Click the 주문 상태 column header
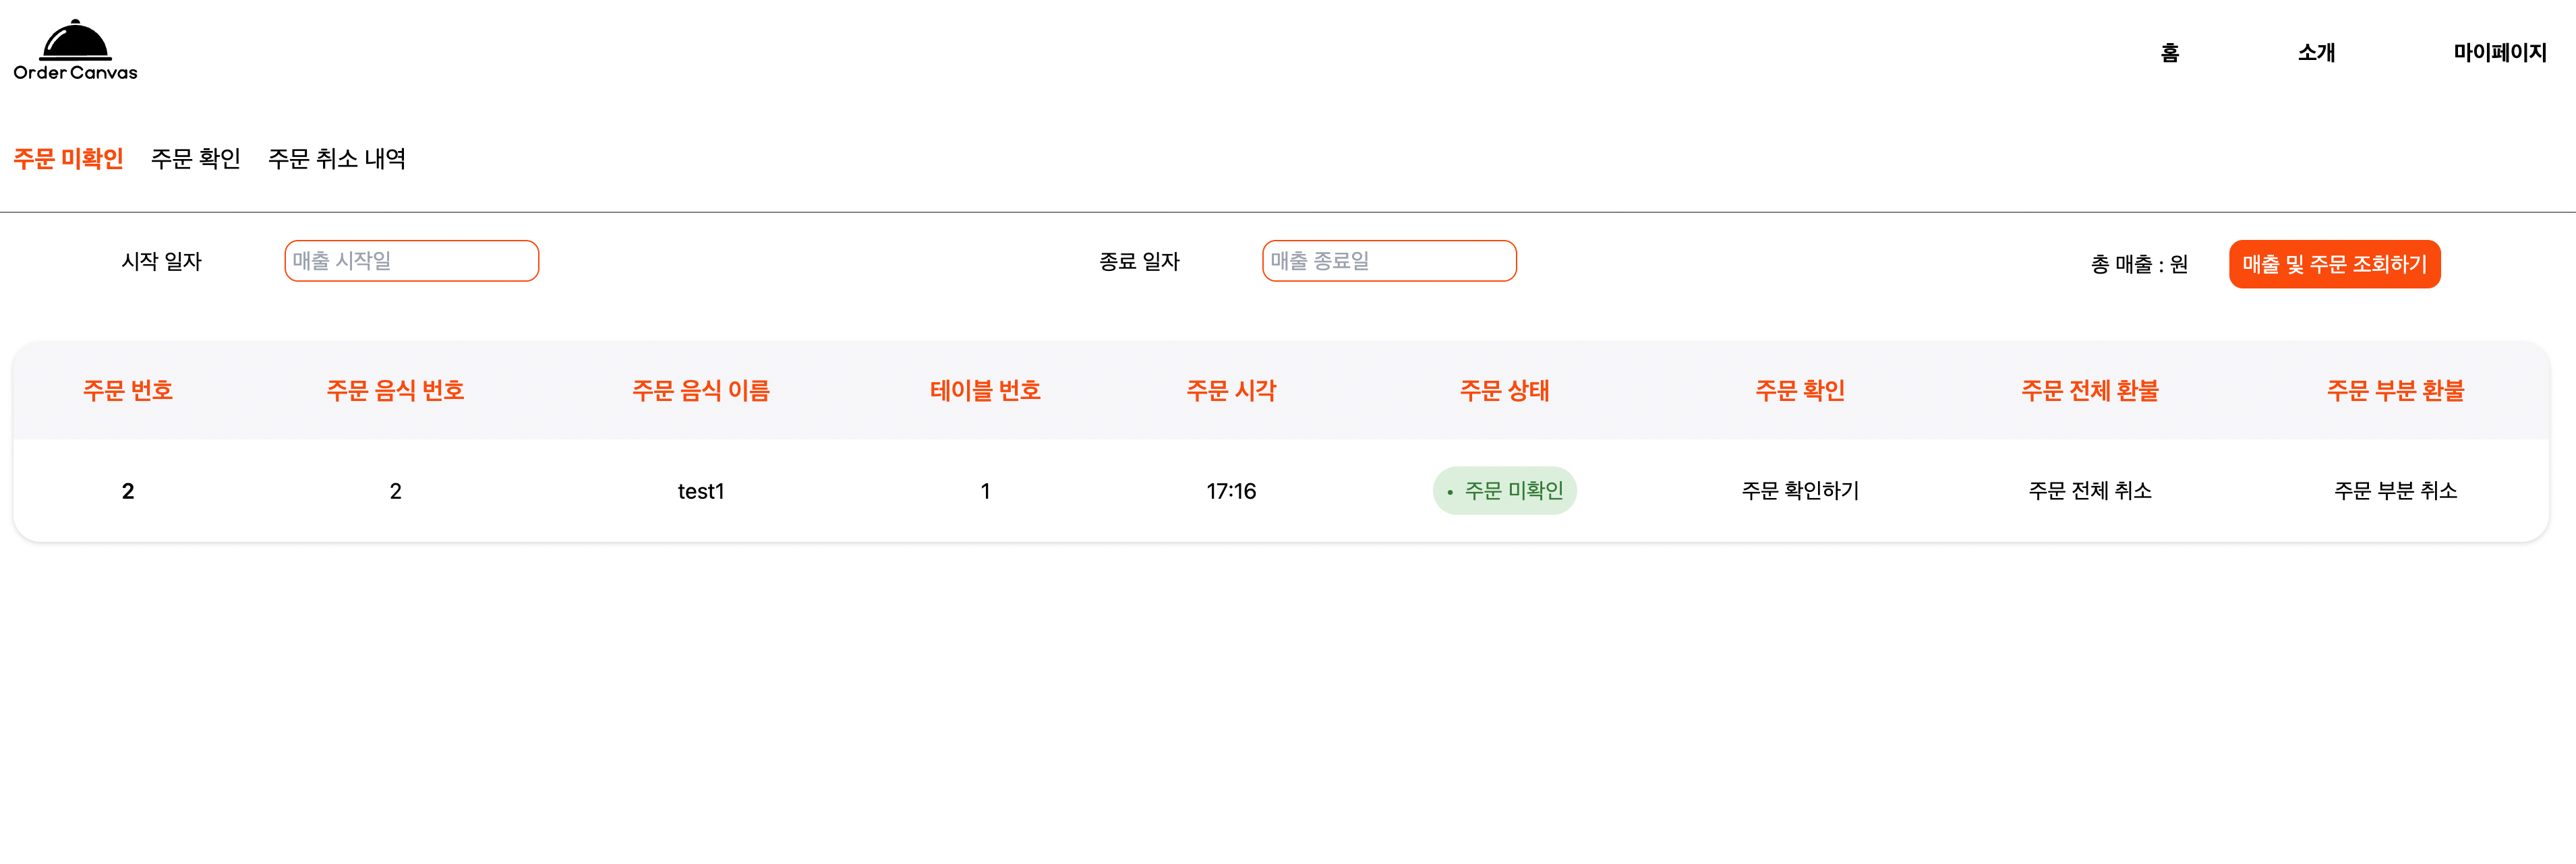Viewport: 2576px width, 864px height. pyautogui.click(x=1504, y=390)
